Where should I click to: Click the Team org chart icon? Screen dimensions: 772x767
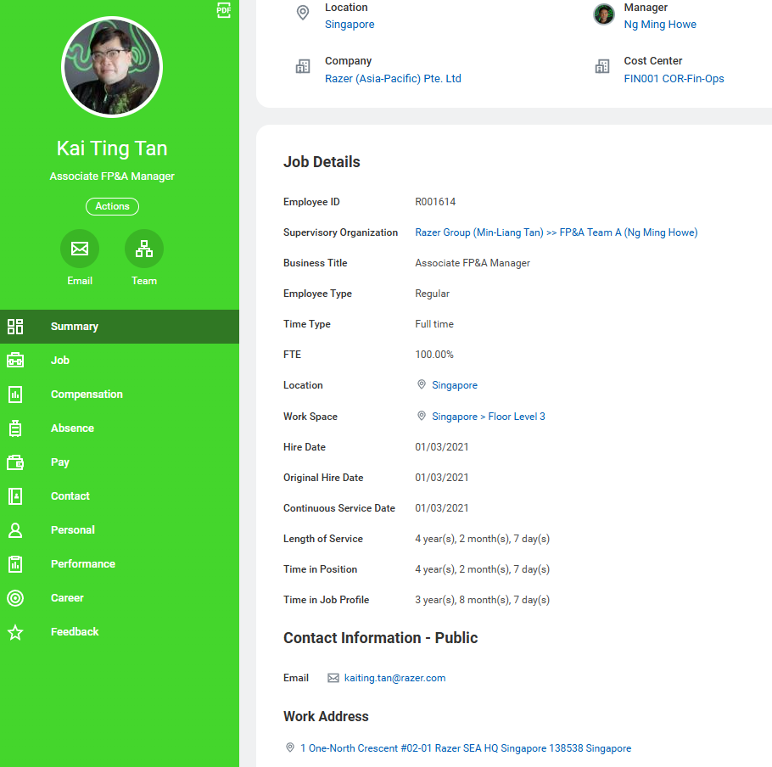click(x=143, y=249)
